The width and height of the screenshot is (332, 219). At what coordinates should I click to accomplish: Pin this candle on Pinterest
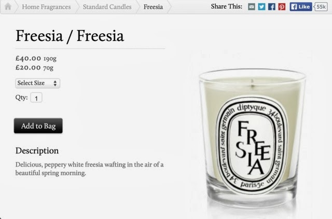click(x=282, y=7)
